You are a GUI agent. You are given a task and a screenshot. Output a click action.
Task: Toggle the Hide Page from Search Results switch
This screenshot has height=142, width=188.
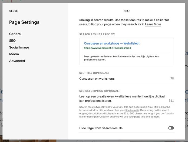pyautogui.click(x=171, y=128)
